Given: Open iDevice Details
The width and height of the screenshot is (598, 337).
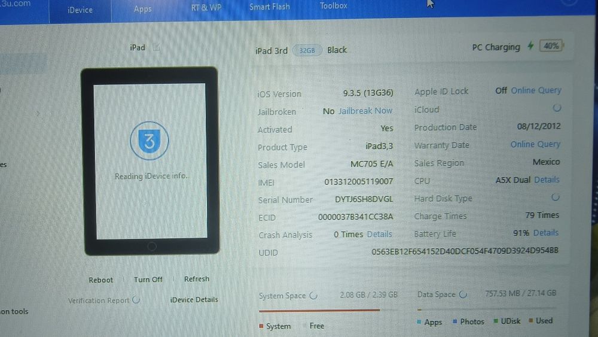Looking at the screenshot, I should click(194, 300).
